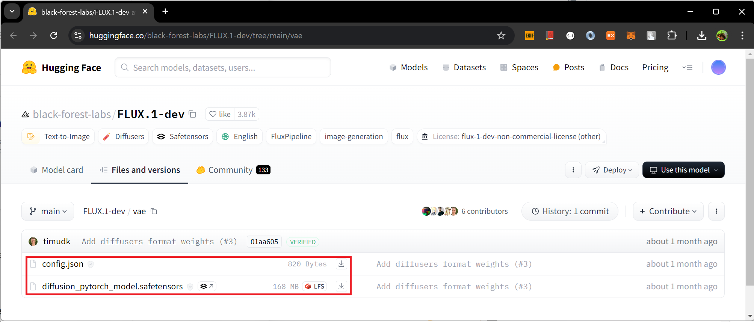View site information icon in address bar
Viewport: 754px width, 322px height.
pyautogui.click(x=78, y=36)
